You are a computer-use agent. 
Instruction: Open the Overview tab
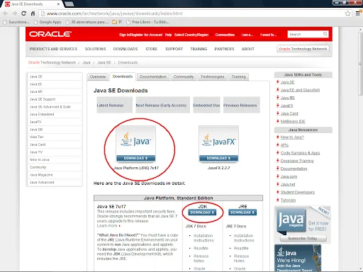[x=98, y=76]
